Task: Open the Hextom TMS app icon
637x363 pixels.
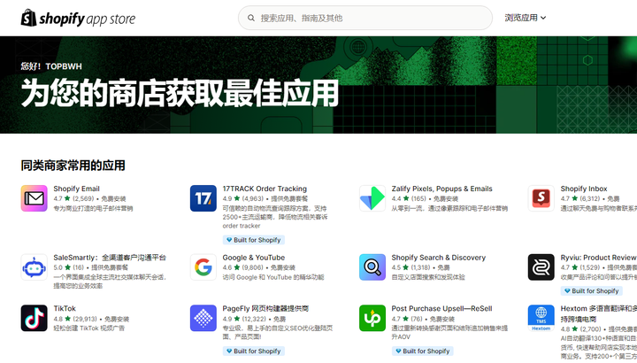Action: click(x=541, y=318)
